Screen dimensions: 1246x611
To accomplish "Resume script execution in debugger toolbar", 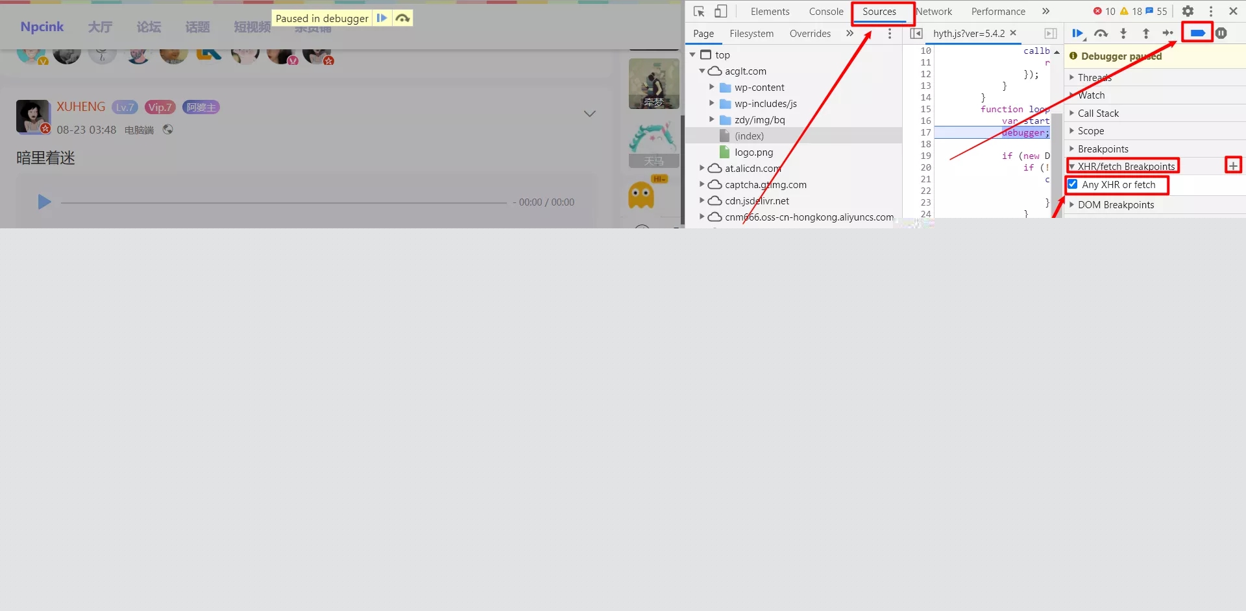I will [x=1078, y=34].
